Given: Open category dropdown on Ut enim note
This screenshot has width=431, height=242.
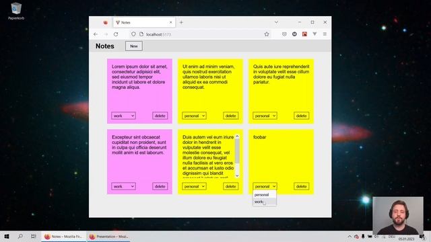Looking at the screenshot, I should (194, 116).
